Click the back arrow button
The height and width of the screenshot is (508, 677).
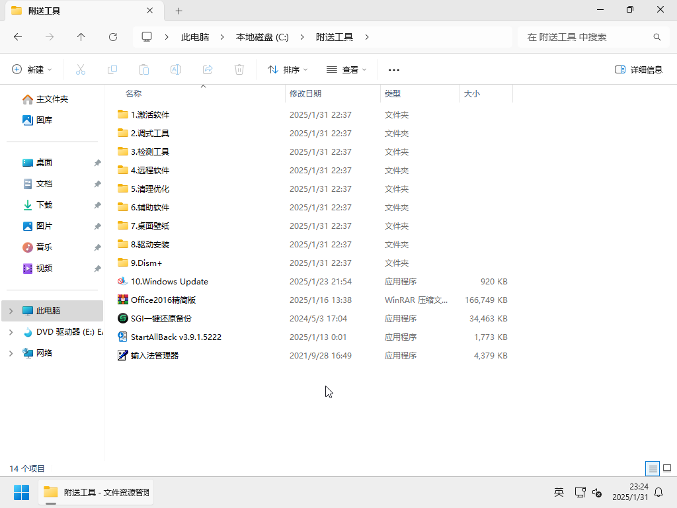tap(18, 37)
